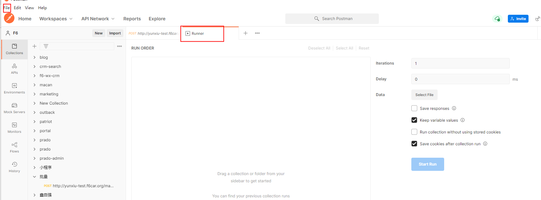Image resolution: width=541 pixels, height=200 pixels.
Task: Open the Edit menu
Action: [x=17, y=8]
